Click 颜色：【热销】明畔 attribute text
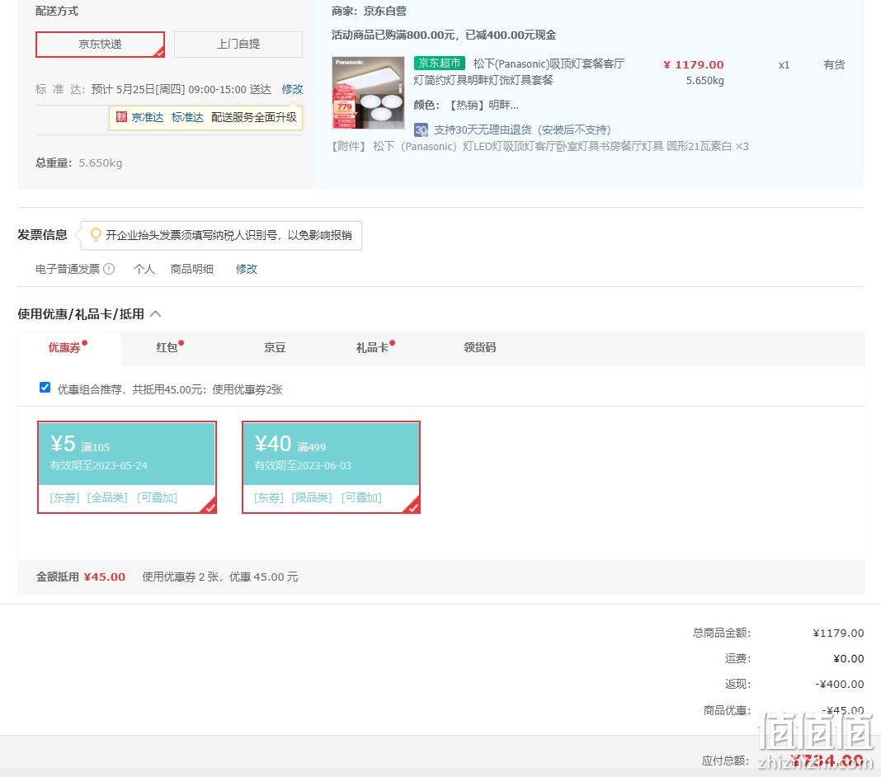 [466, 105]
